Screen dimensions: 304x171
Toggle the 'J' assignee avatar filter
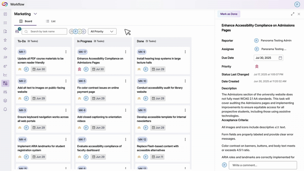click(x=79, y=32)
